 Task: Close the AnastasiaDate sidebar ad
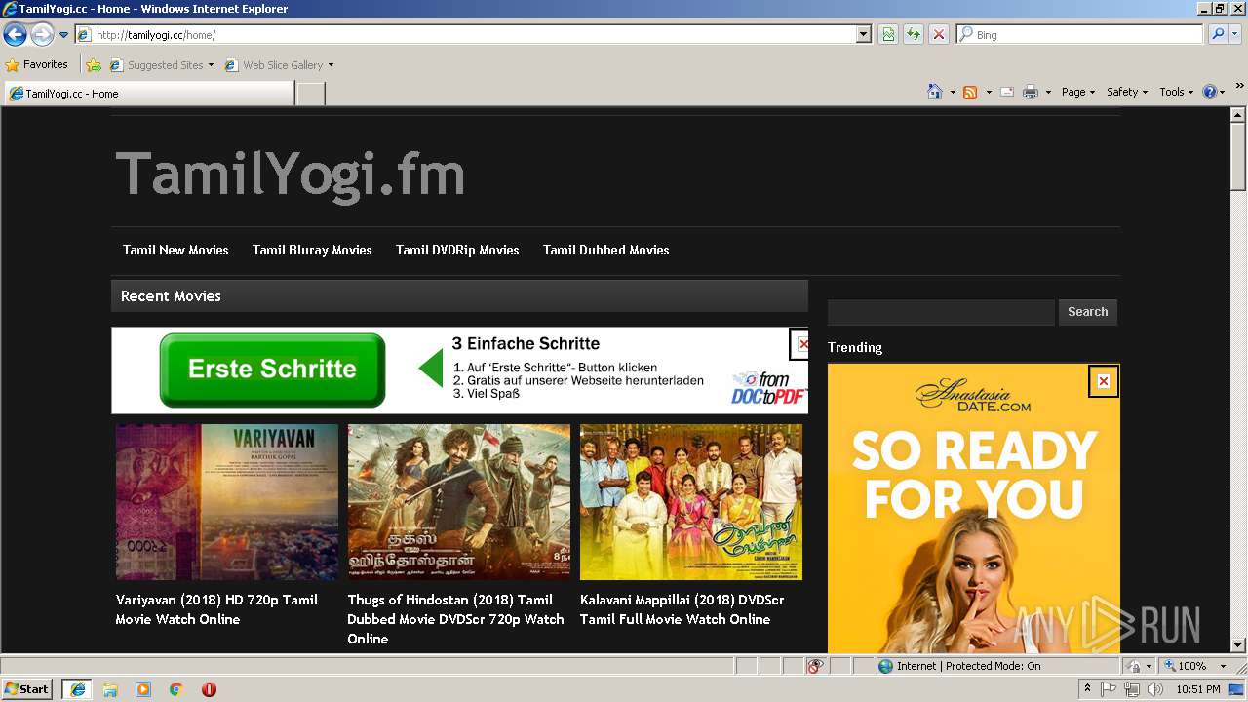(1103, 381)
